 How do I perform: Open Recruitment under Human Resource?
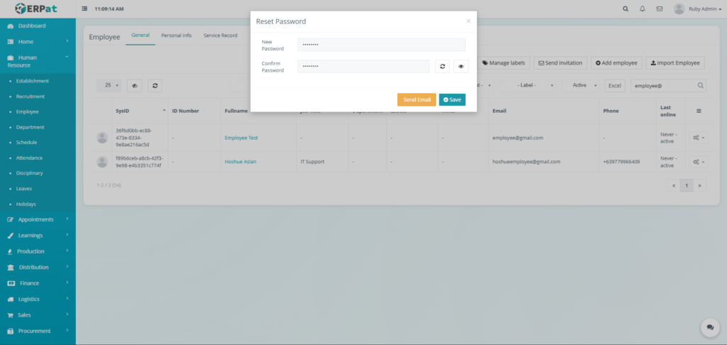[x=30, y=97]
